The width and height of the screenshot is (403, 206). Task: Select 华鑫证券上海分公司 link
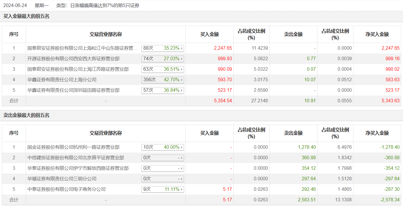click(62, 80)
